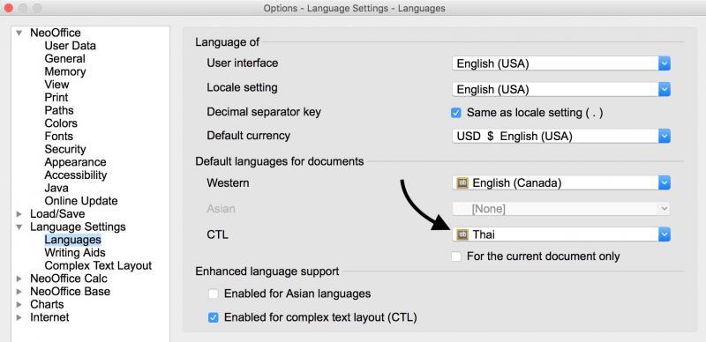Screen dimensions: 706x342
Task: Open the Western language dropdown arrow
Action: tap(665, 183)
